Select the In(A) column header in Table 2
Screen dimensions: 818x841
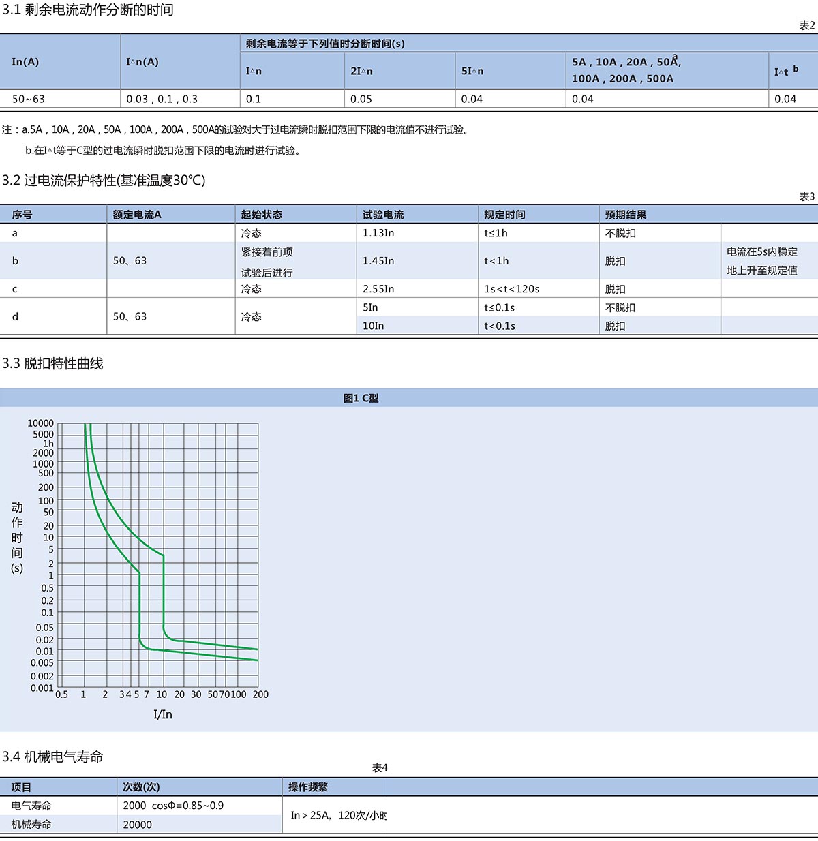pos(25,62)
